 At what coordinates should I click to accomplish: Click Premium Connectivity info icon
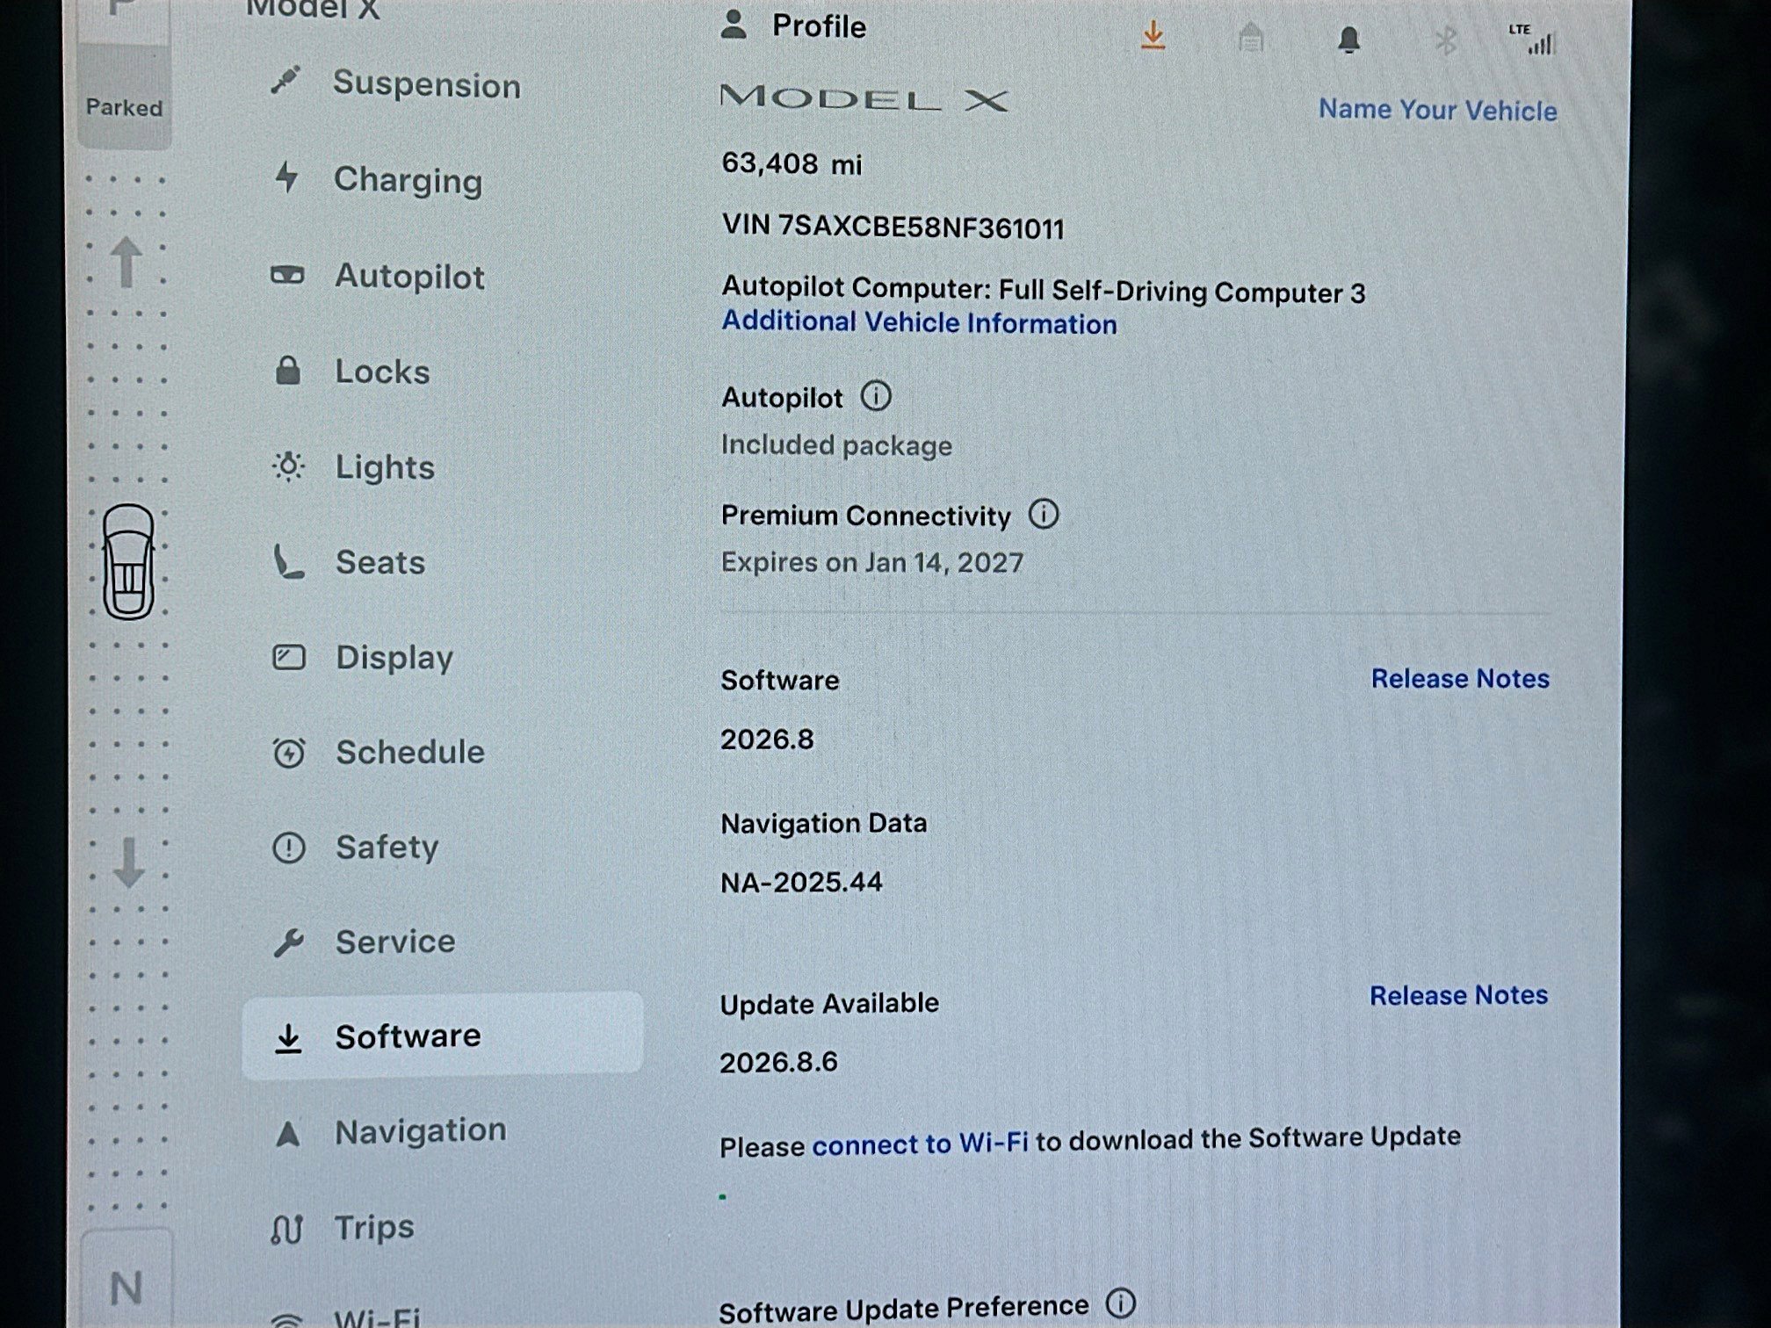1044,514
